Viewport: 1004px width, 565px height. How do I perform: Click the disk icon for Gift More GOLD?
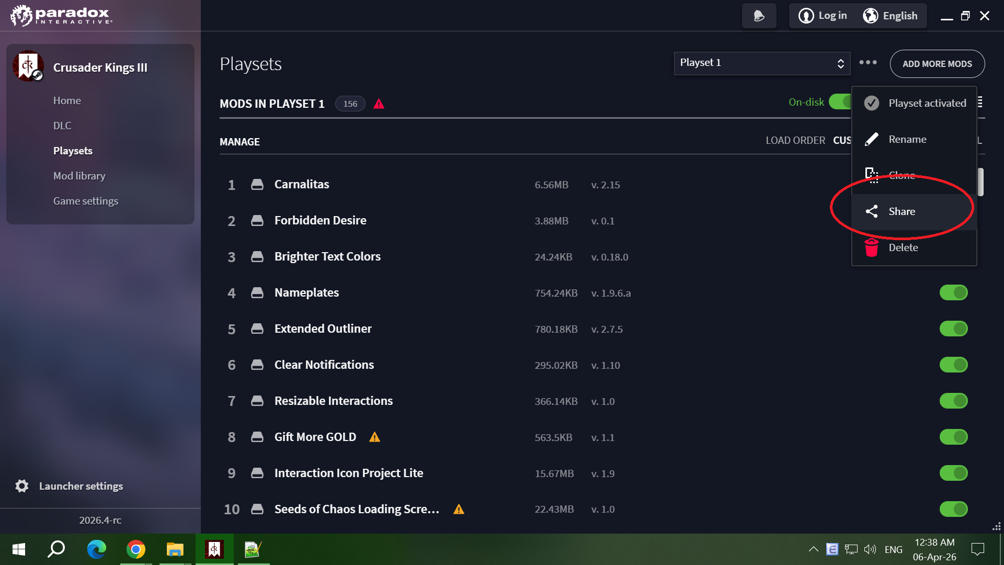pos(257,437)
